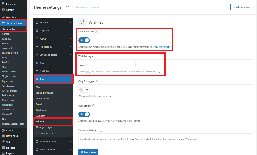Open Thank you page submenu item

point(44,127)
